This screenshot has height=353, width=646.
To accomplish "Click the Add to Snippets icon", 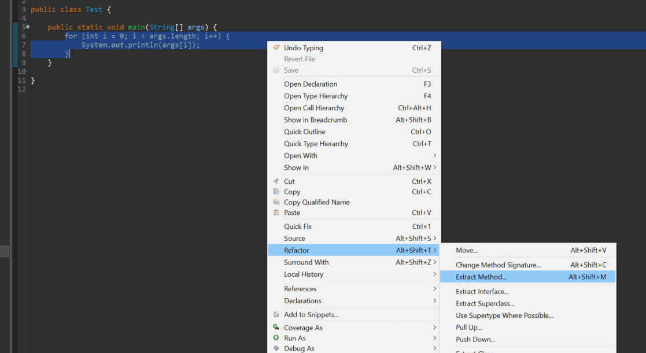I will point(276,314).
